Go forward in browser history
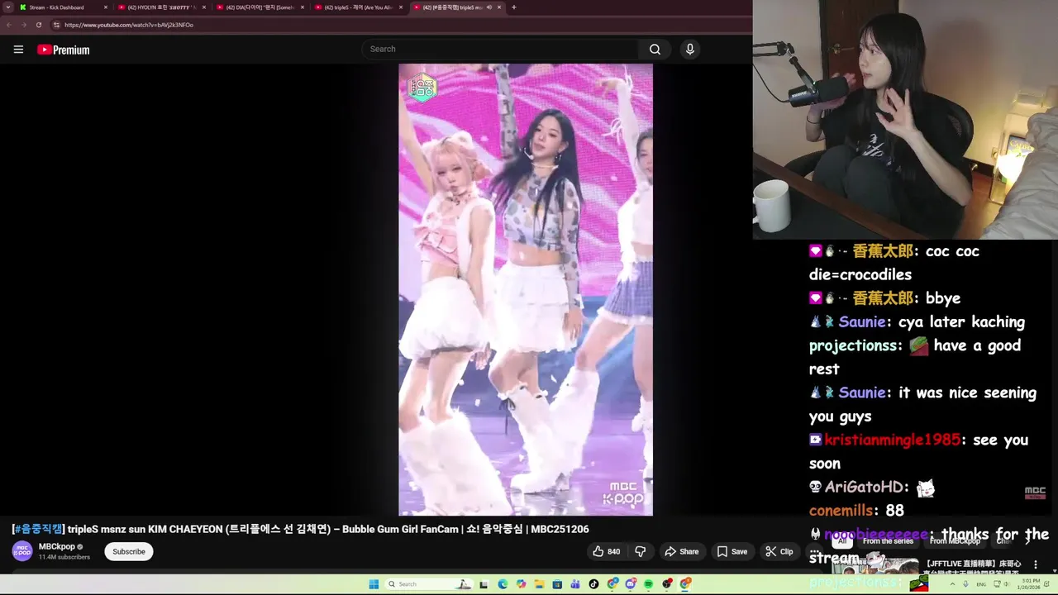Screen dimensions: 1058x595 pyautogui.click(x=24, y=25)
